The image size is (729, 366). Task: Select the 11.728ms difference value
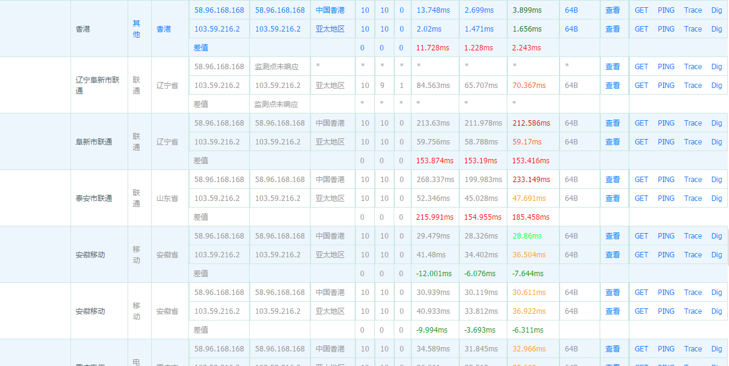tap(433, 48)
